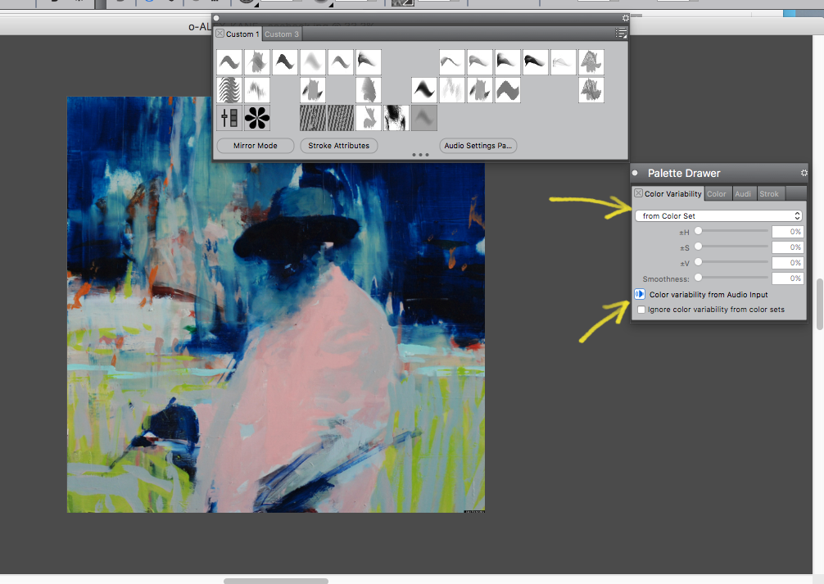Screen dimensions: 824x584
Task: Close the Color Variability panel with X icon
Action: pyautogui.click(x=639, y=194)
